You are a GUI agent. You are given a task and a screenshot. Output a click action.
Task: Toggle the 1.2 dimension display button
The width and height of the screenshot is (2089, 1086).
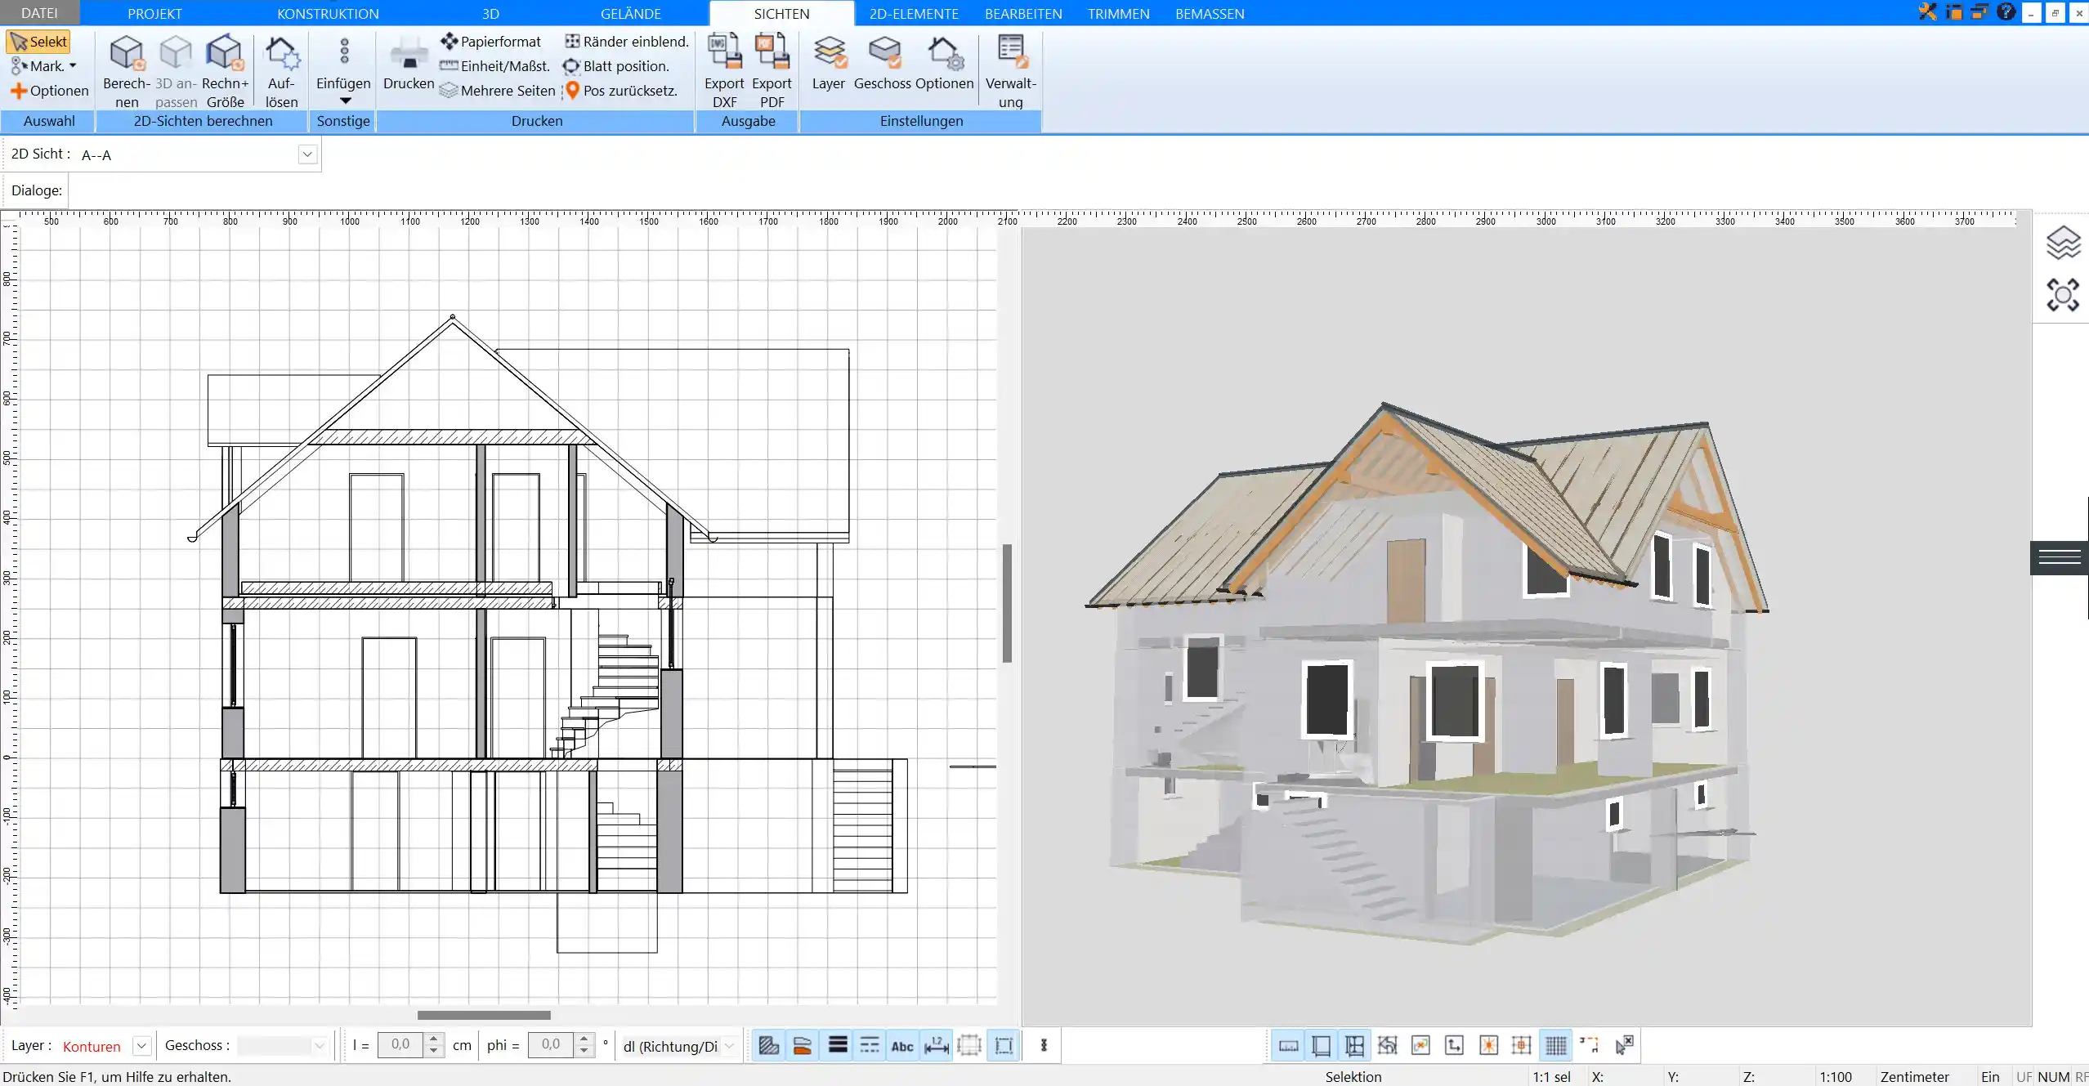(936, 1045)
